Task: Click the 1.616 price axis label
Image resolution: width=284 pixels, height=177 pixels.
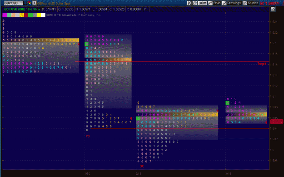Action: point(274,64)
